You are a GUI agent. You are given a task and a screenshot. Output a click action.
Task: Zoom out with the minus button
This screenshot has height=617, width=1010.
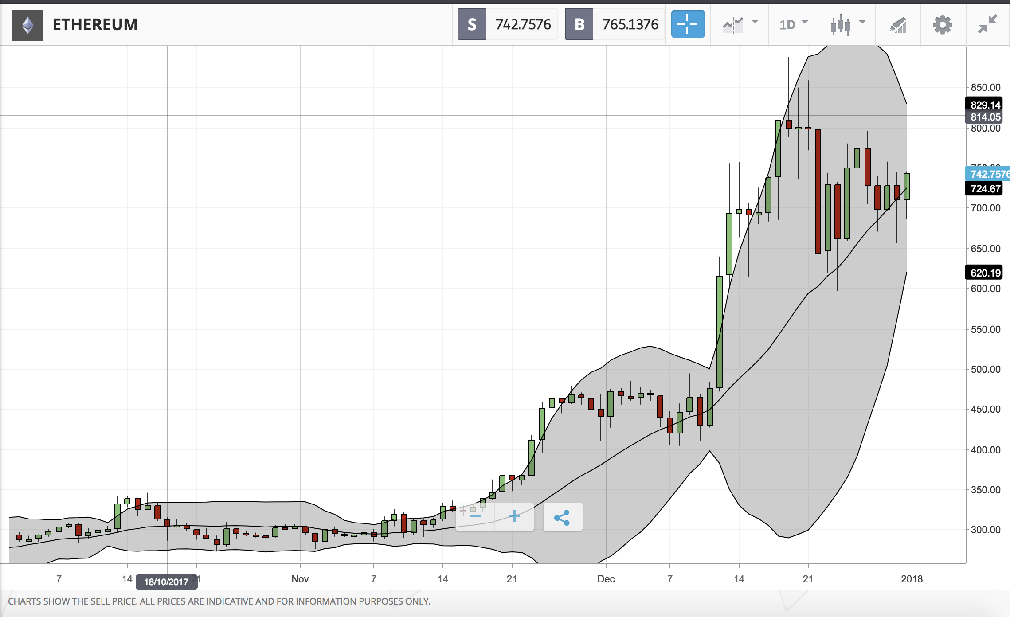[475, 516]
